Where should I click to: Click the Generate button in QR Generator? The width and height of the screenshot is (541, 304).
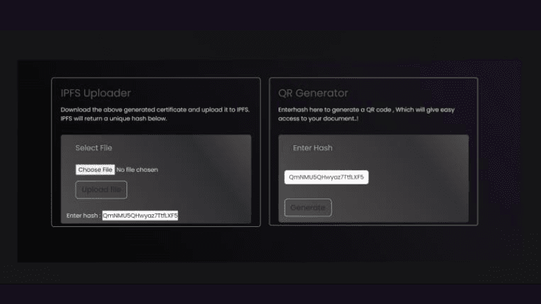(308, 207)
